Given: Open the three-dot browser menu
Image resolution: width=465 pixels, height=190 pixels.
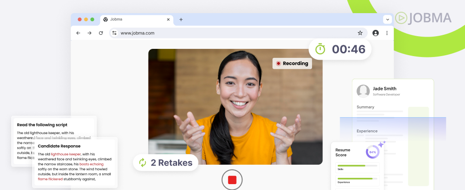Looking at the screenshot, I should [x=387, y=33].
